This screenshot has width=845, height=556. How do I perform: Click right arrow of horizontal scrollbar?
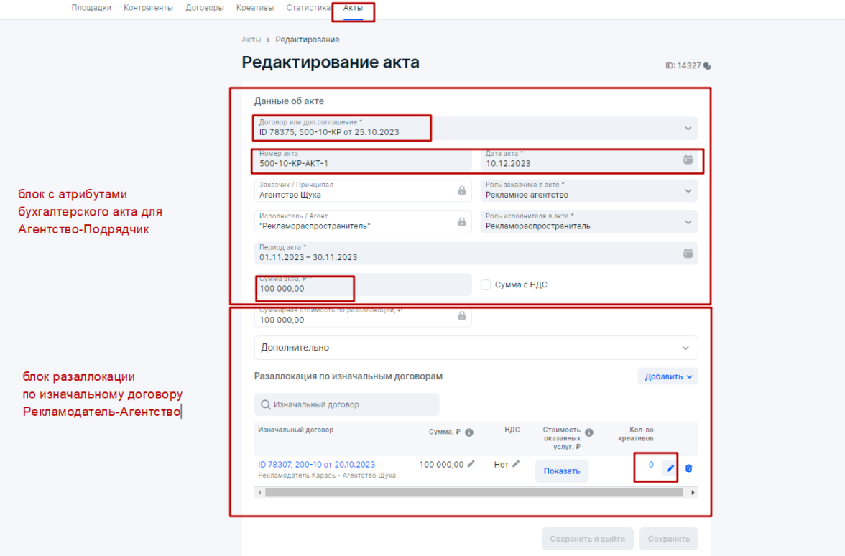point(693,493)
